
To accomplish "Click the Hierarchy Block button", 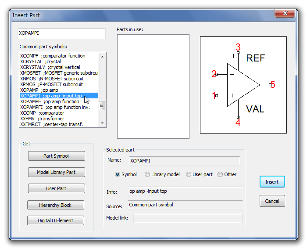I will [x=56, y=205].
